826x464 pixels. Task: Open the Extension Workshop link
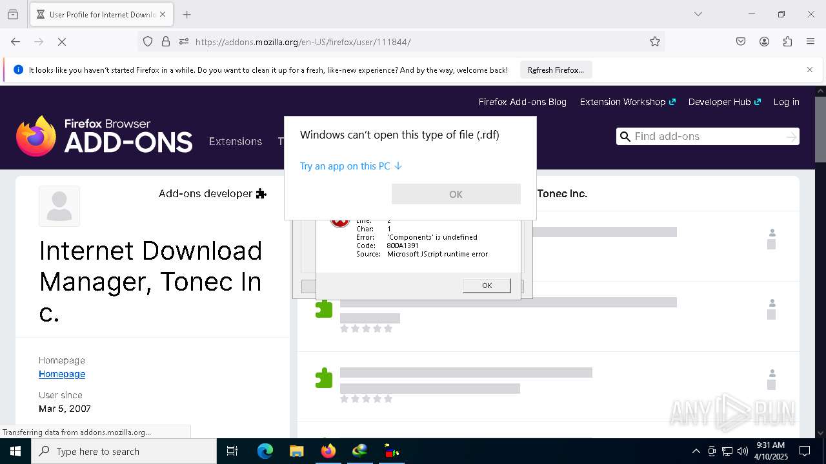pos(627,102)
